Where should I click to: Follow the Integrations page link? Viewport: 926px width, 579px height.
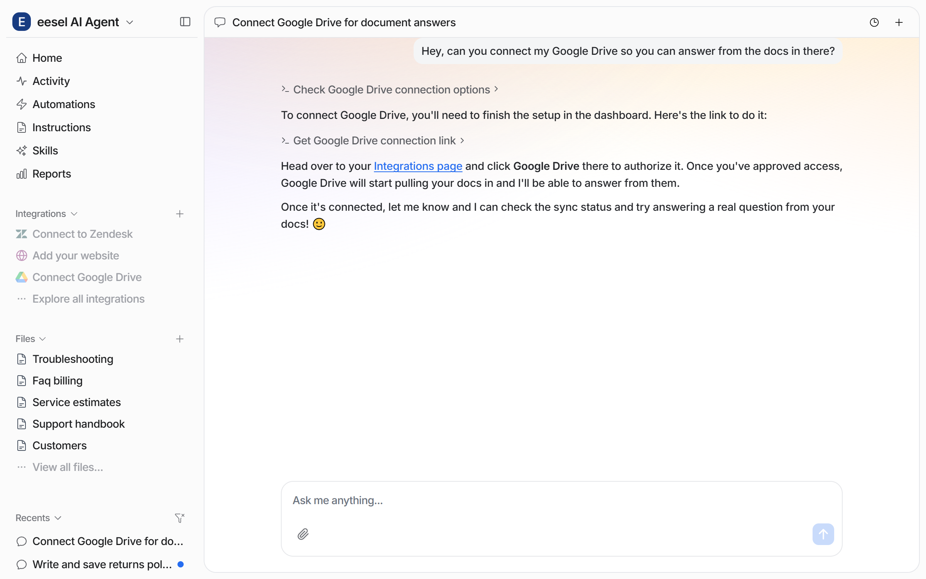click(418, 166)
